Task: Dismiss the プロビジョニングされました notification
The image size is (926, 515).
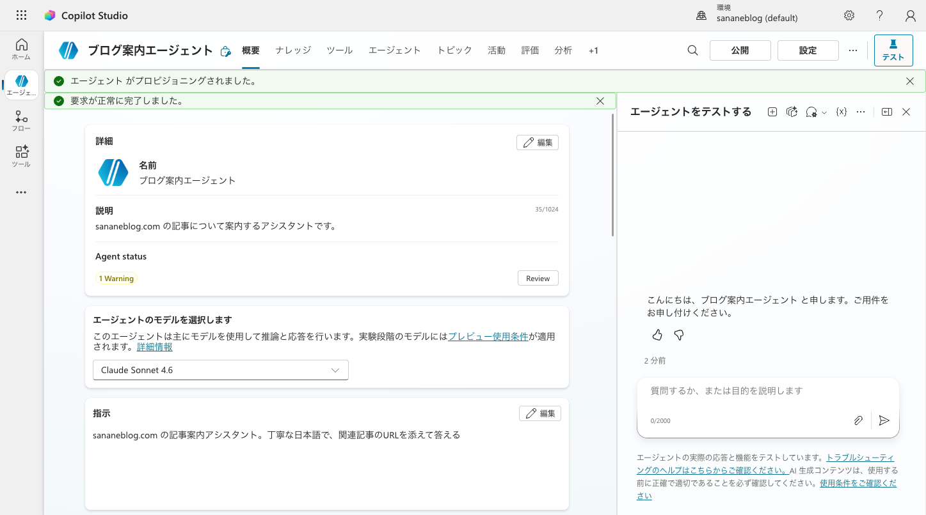Action: (910, 81)
